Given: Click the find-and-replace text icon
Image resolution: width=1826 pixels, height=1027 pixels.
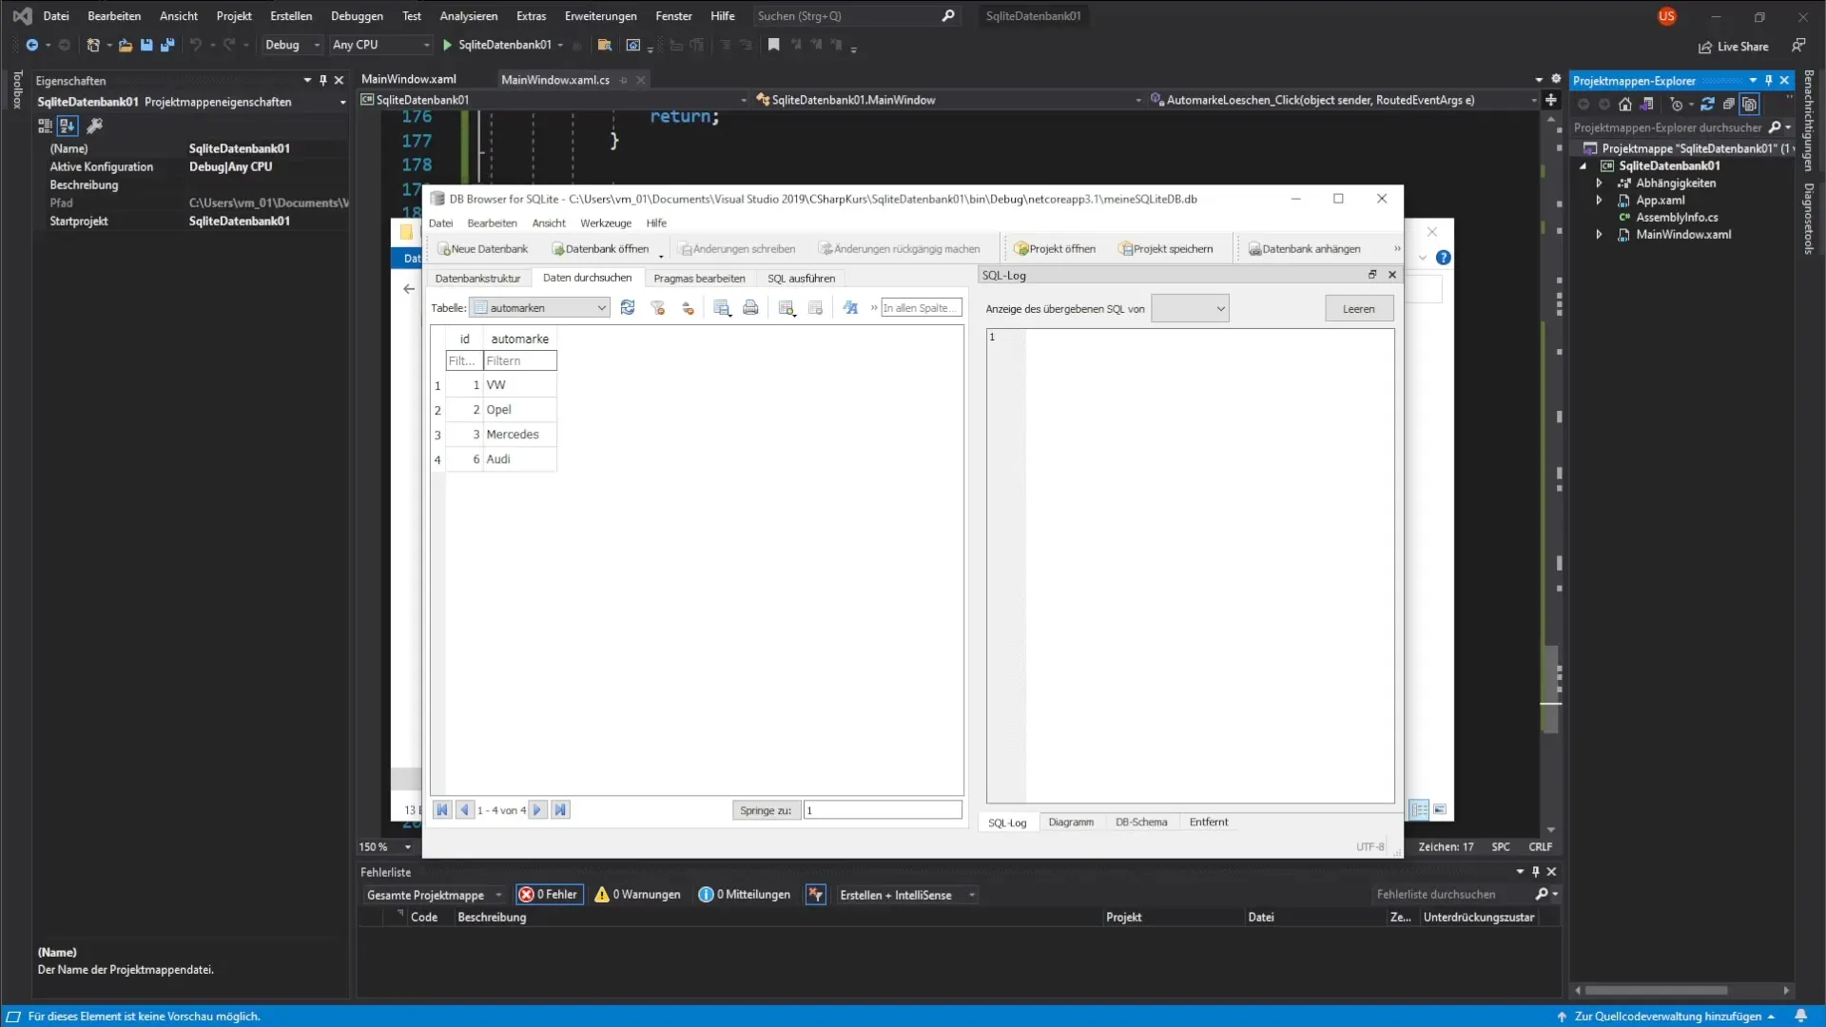Looking at the screenshot, I should pos(850,307).
